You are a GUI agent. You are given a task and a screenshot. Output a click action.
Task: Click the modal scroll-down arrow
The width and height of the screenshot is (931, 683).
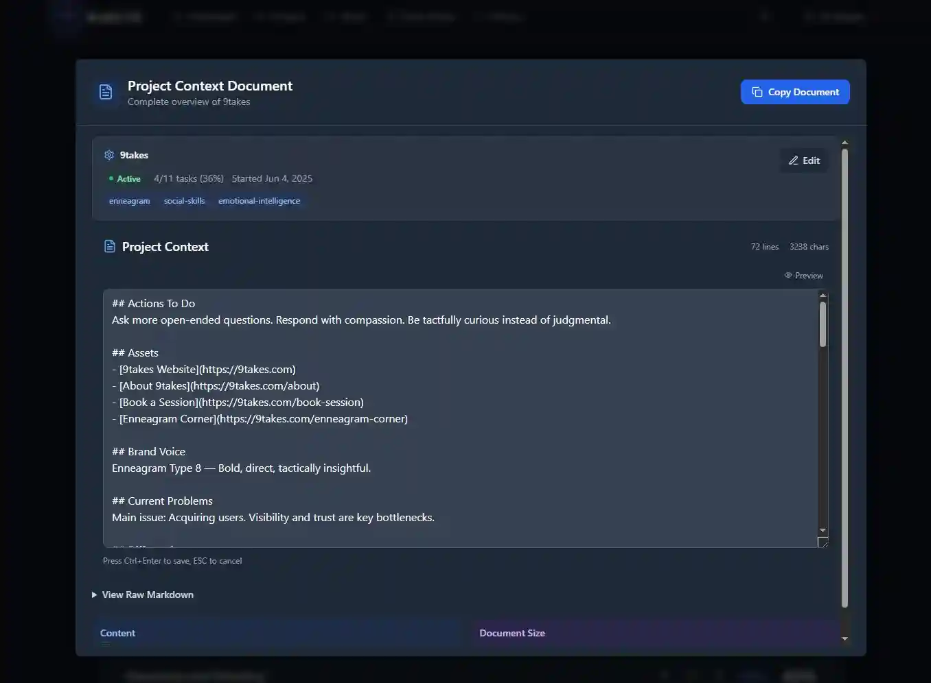coord(844,638)
